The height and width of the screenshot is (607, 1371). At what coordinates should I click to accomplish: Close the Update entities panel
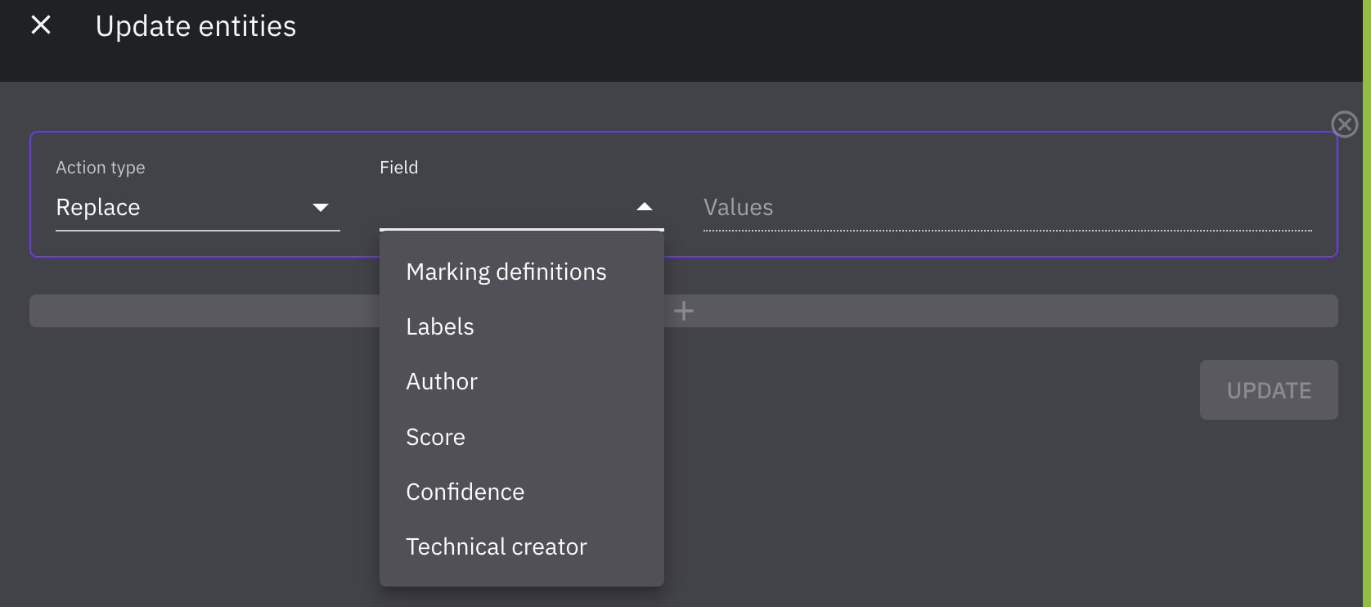(x=41, y=25)
